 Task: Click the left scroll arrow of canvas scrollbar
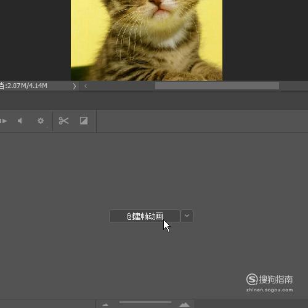click(x=86, y=86)
